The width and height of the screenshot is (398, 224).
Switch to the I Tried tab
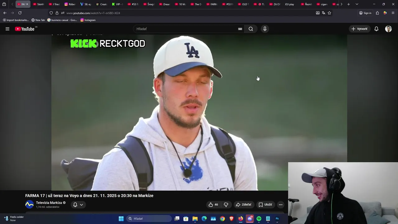pos(54,4)
